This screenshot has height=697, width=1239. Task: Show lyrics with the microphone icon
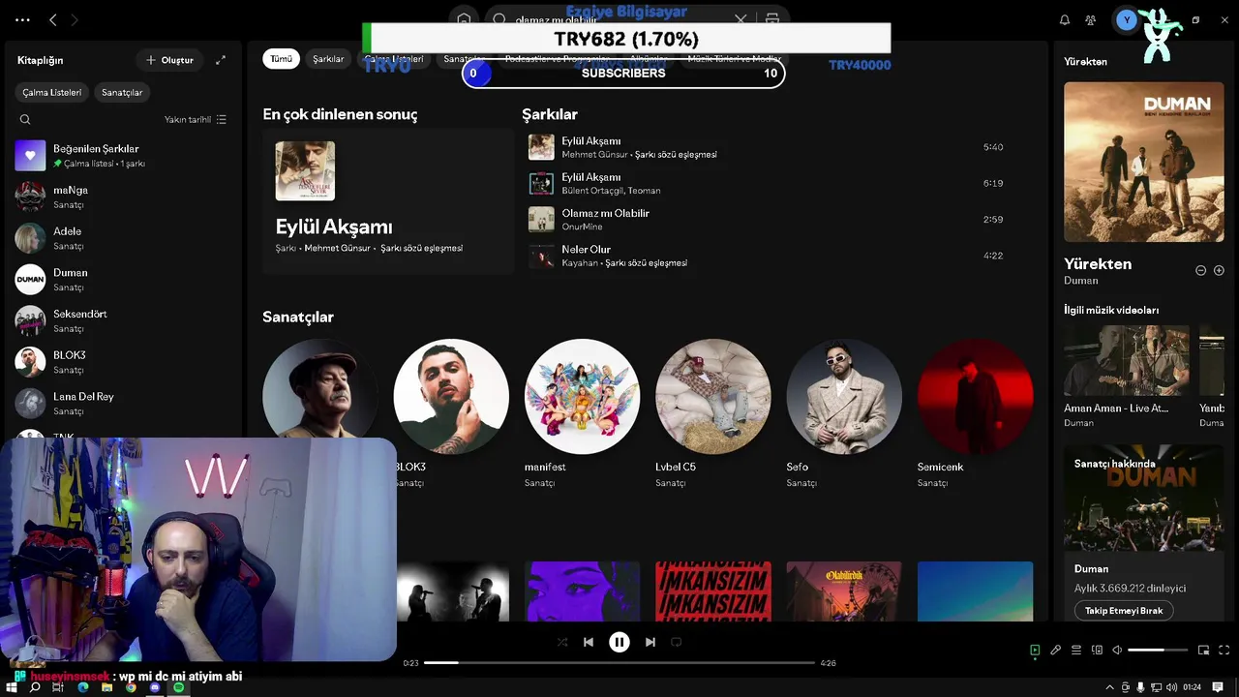[1056, 651]
